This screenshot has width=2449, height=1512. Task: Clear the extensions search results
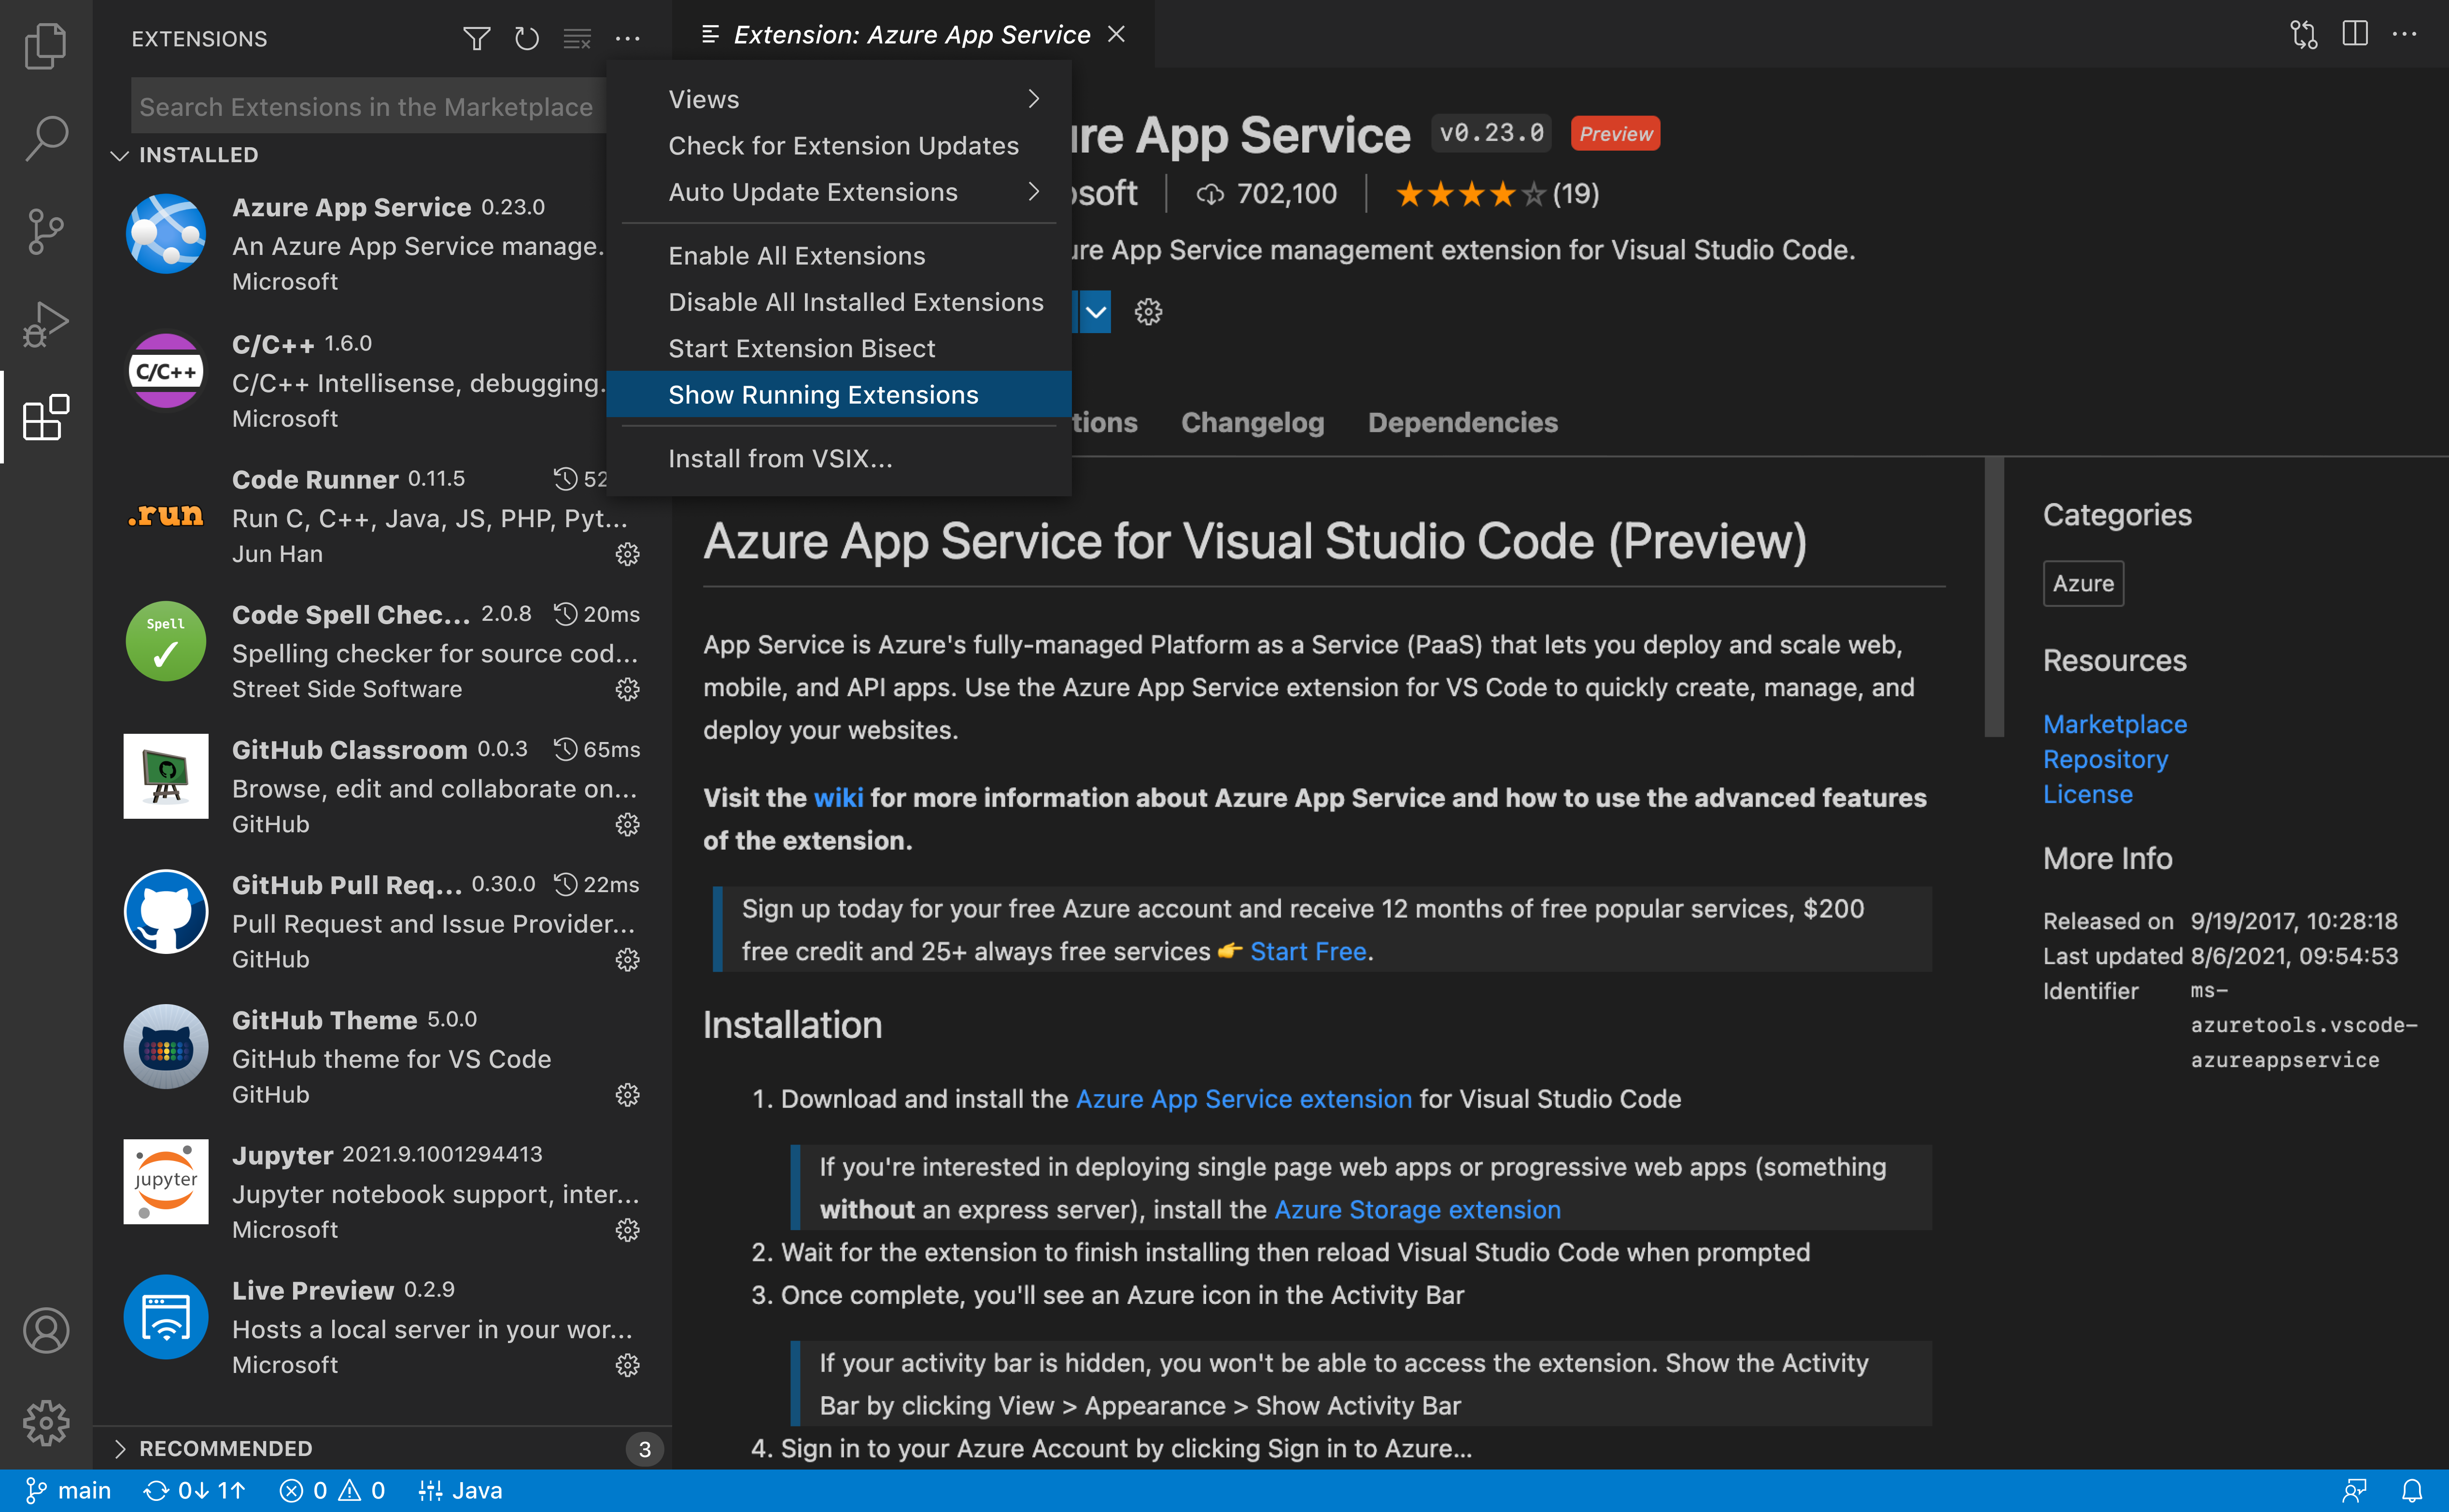[x=577, y=38]
